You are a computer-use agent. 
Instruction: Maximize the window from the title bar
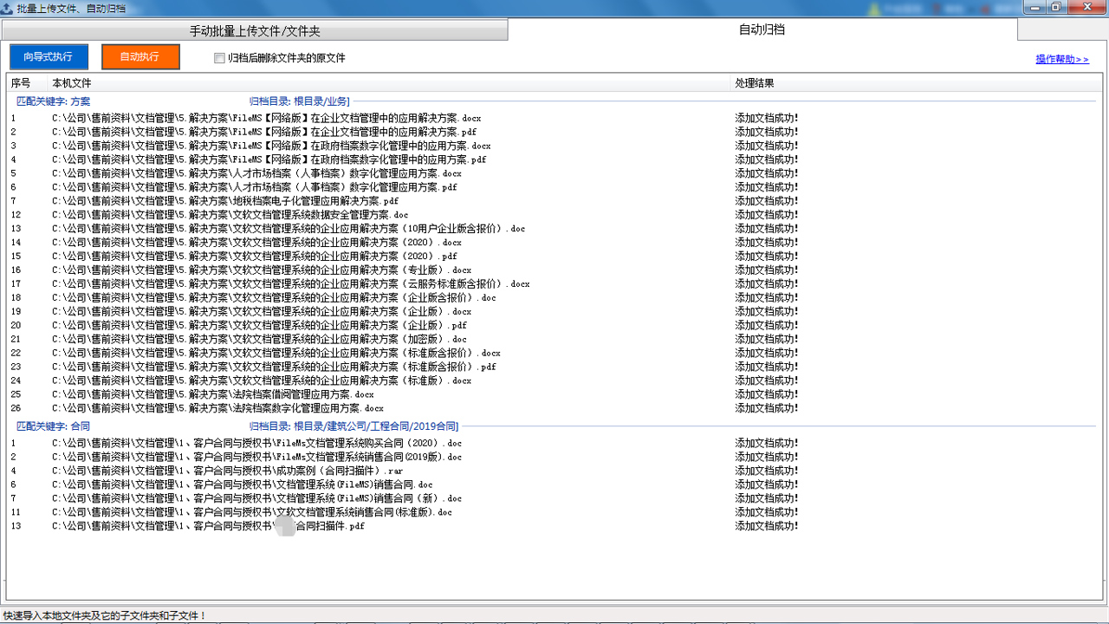(1055, 7)
